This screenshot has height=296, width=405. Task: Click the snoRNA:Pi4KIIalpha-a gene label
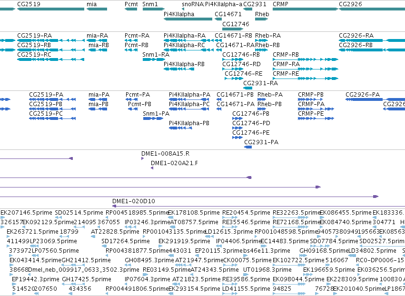click(212, 4)
